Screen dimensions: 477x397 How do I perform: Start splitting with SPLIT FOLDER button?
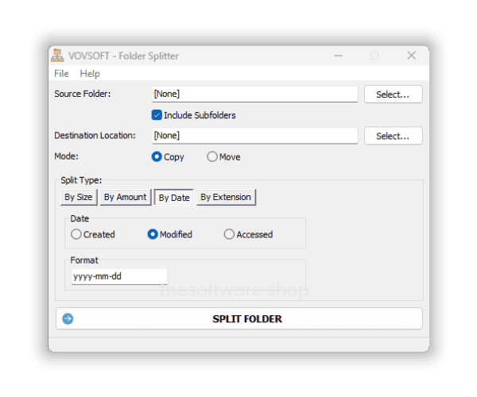pyautogui.click(x=239, y=318)
